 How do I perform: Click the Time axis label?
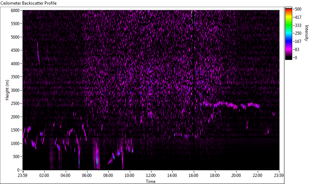(151, 182)
